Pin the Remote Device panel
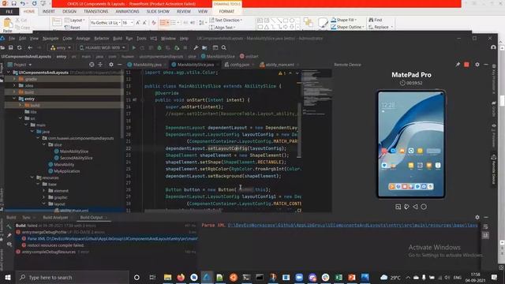The image size is (505, 284). click(458, 65)
